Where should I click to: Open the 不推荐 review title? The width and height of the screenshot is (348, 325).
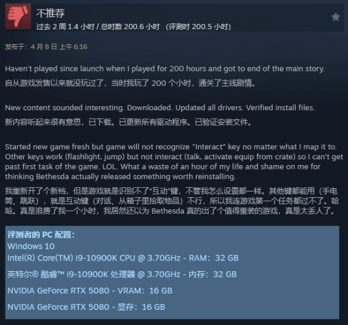[51, 13]
